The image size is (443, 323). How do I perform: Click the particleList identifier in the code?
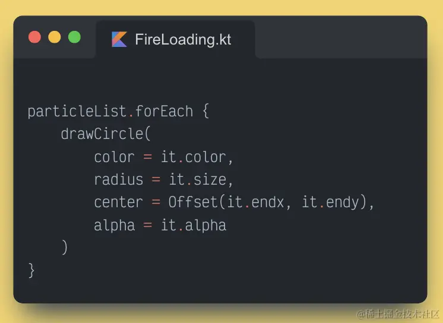point(77,111)
